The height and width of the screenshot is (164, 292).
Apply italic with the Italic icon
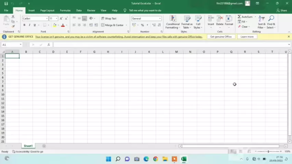coord(29,25)
